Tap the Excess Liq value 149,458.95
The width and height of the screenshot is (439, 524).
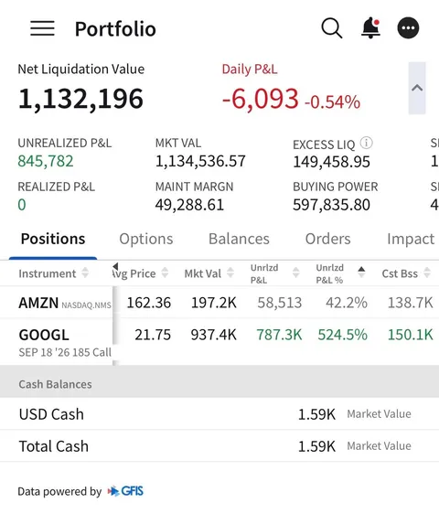[x=331, y=162]
